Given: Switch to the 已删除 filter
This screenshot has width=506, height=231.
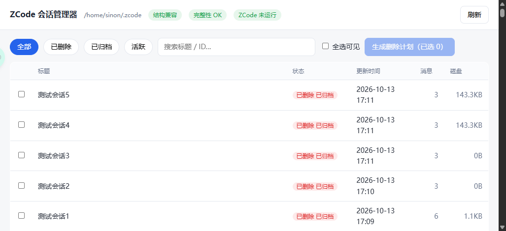Looking at the screenshot, I should (61, 47).
